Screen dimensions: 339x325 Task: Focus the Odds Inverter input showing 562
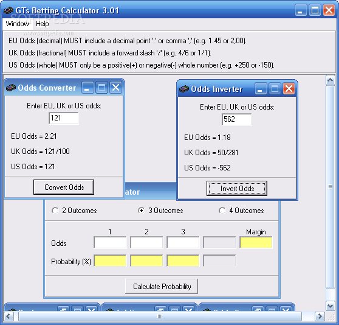[x=237, y=119]
